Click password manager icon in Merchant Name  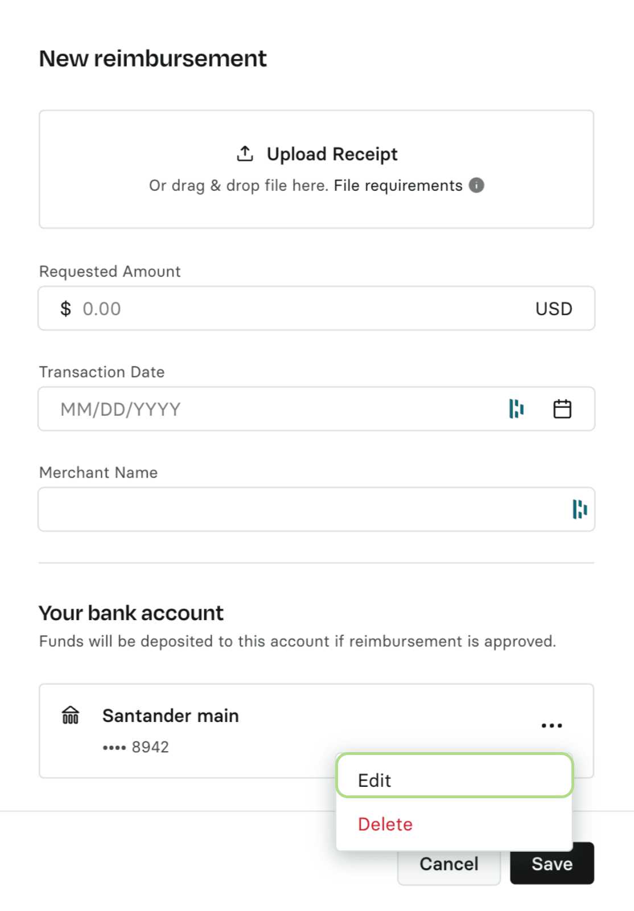point(579,509)
